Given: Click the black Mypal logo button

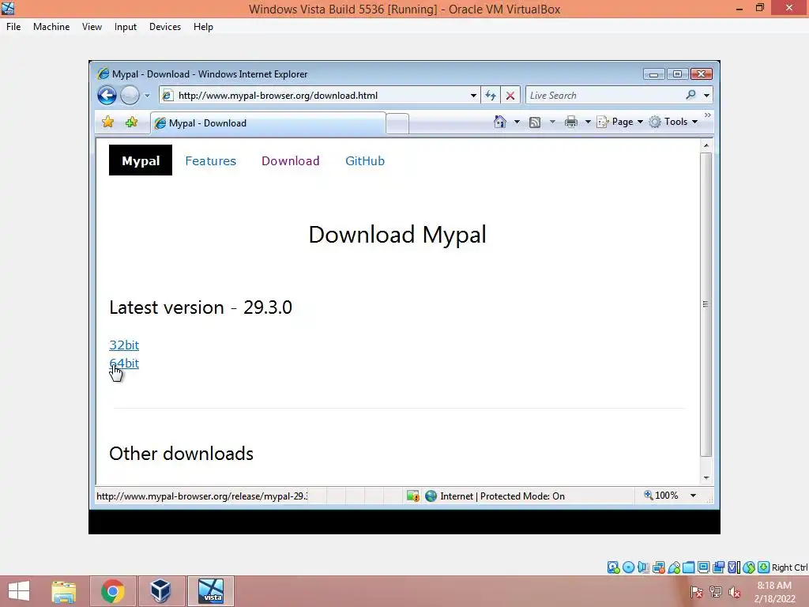Looking at the screenshot, I should coord(141,160).
